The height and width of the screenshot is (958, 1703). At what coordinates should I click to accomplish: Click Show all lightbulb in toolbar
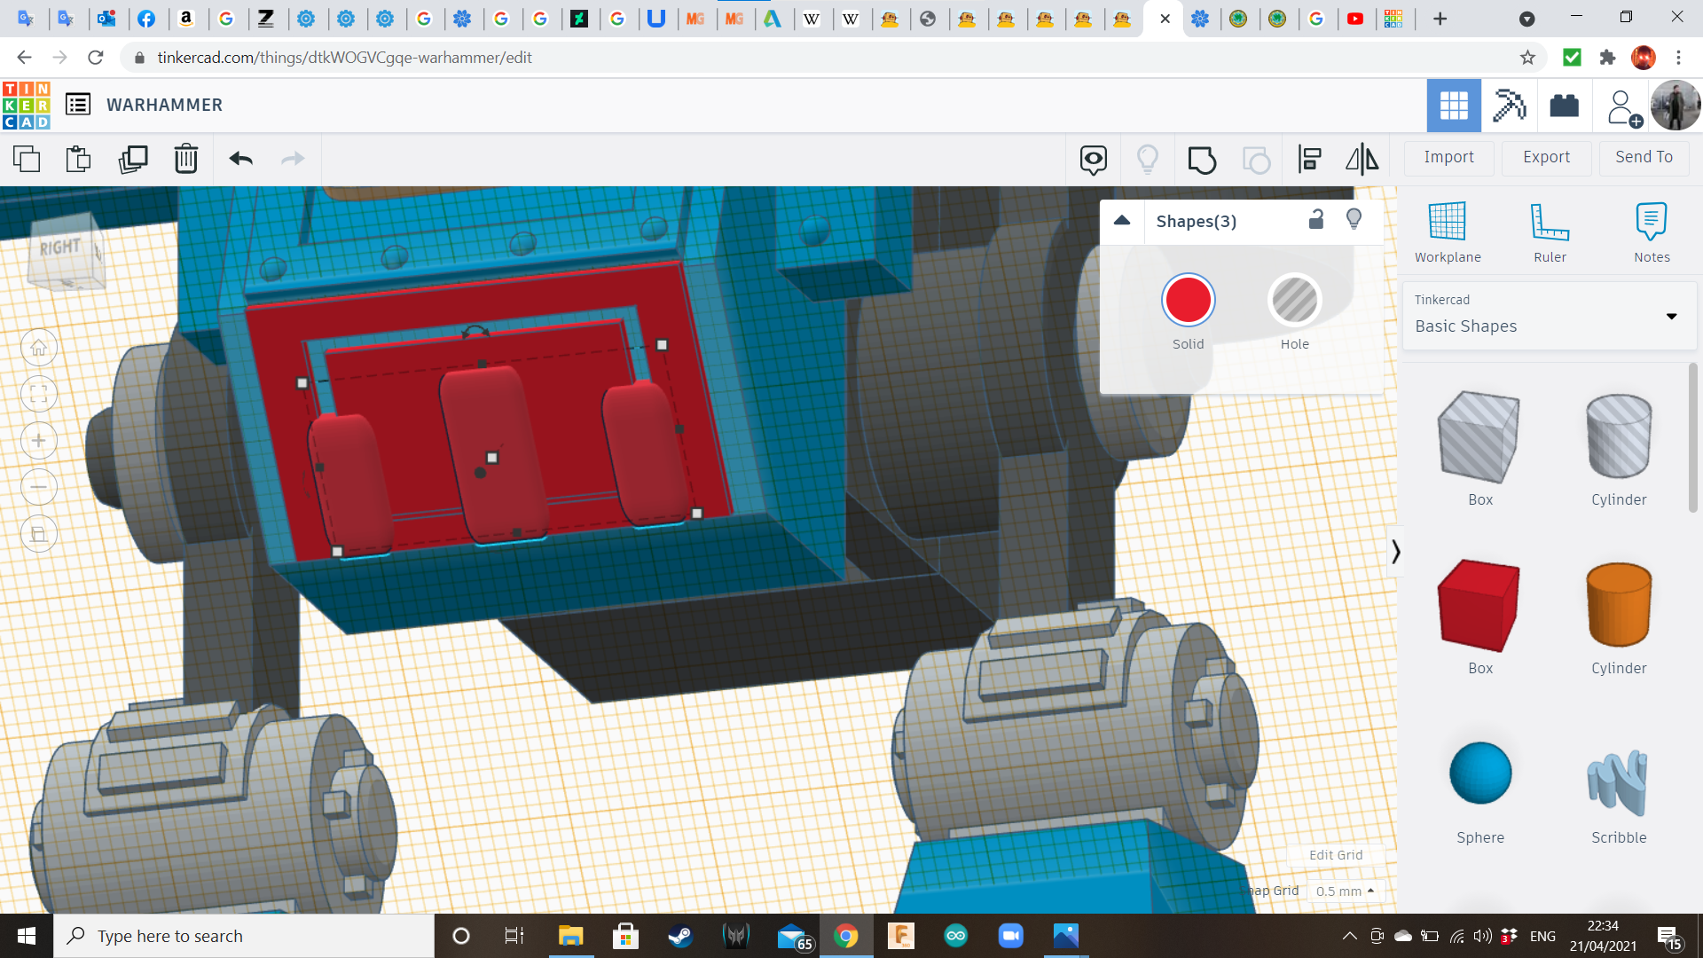point(1148,160)
